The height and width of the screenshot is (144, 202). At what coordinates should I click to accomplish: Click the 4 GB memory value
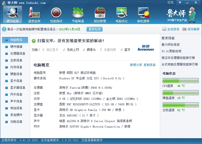(x=98, y=99)
